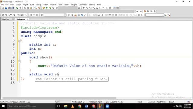
Task: Click the Build and run icon
Action: coord(50,8)
